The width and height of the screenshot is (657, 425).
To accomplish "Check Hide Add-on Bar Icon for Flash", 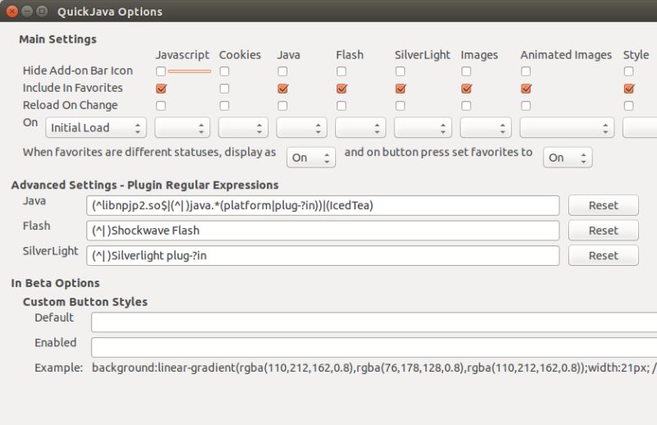I will point(342,71).
